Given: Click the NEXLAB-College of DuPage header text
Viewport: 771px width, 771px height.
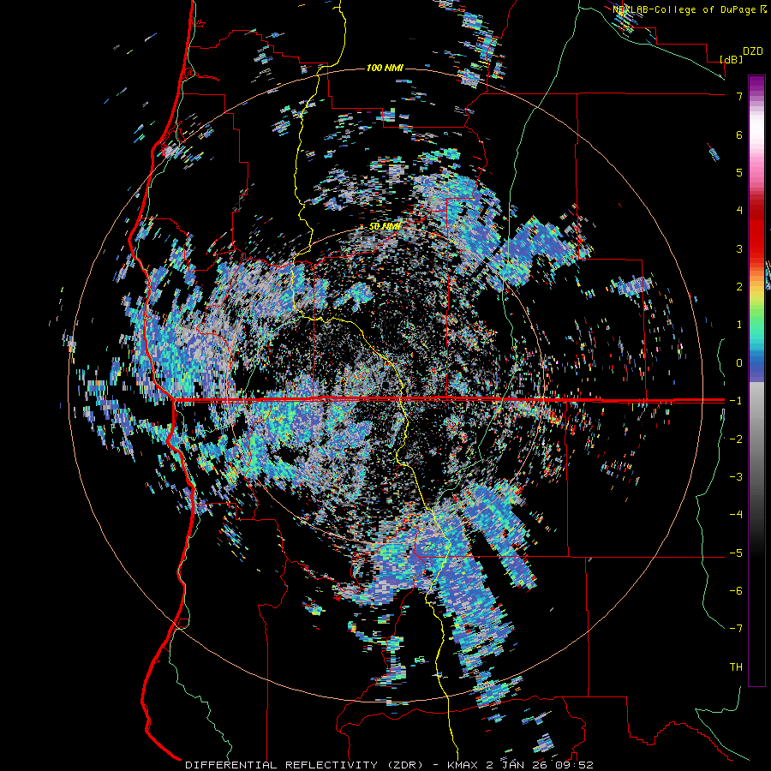Looking at the screenshot, I should [x=685, y=9].
